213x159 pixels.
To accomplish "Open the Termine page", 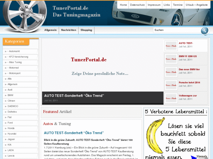I will click(178, 5).
